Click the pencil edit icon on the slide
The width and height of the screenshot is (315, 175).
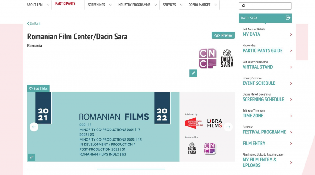[x=31, y=157]
